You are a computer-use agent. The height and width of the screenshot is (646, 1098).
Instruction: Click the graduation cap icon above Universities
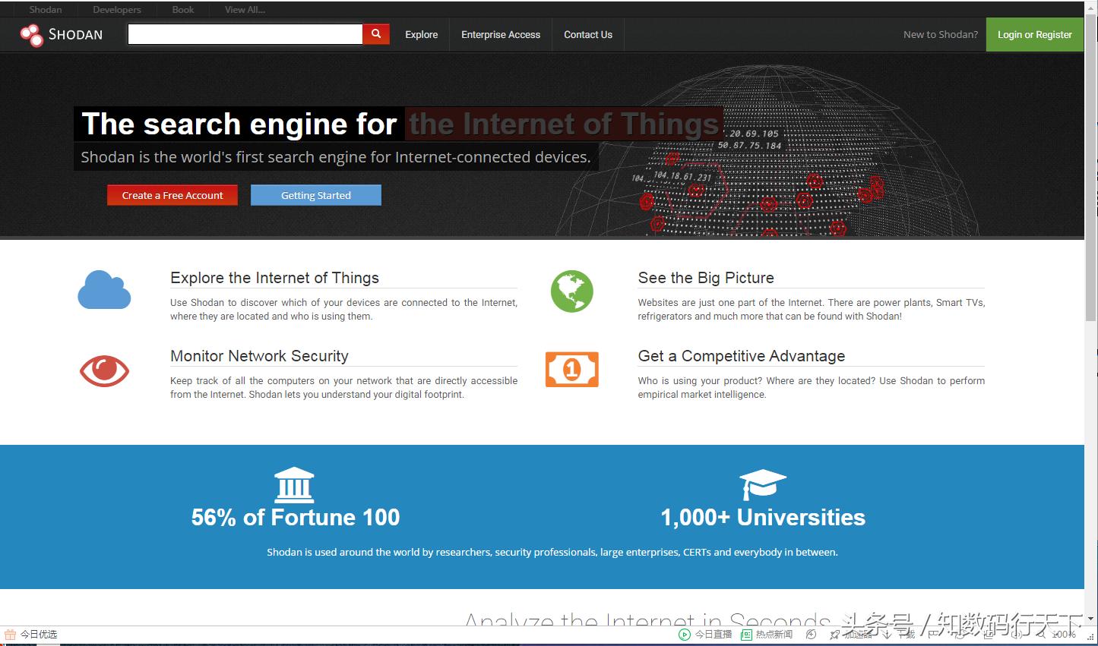pyautogui.click(x=762, y=484)
